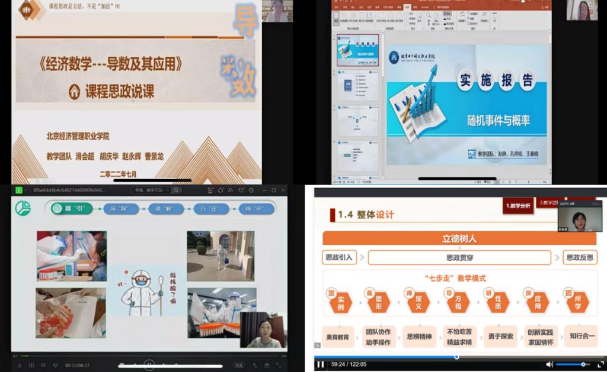Click the Save icon in PowerPoint quick access toolbar
This screenshot has width=607, height=372.
tap(336, 2)
